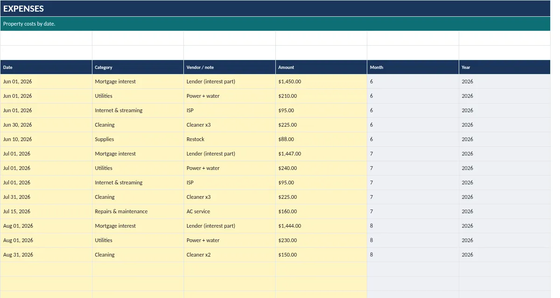This screenshot has height=298, width=560.
Task: Select 'Power + water' in the $210.00 row
Action: [230, 96]
